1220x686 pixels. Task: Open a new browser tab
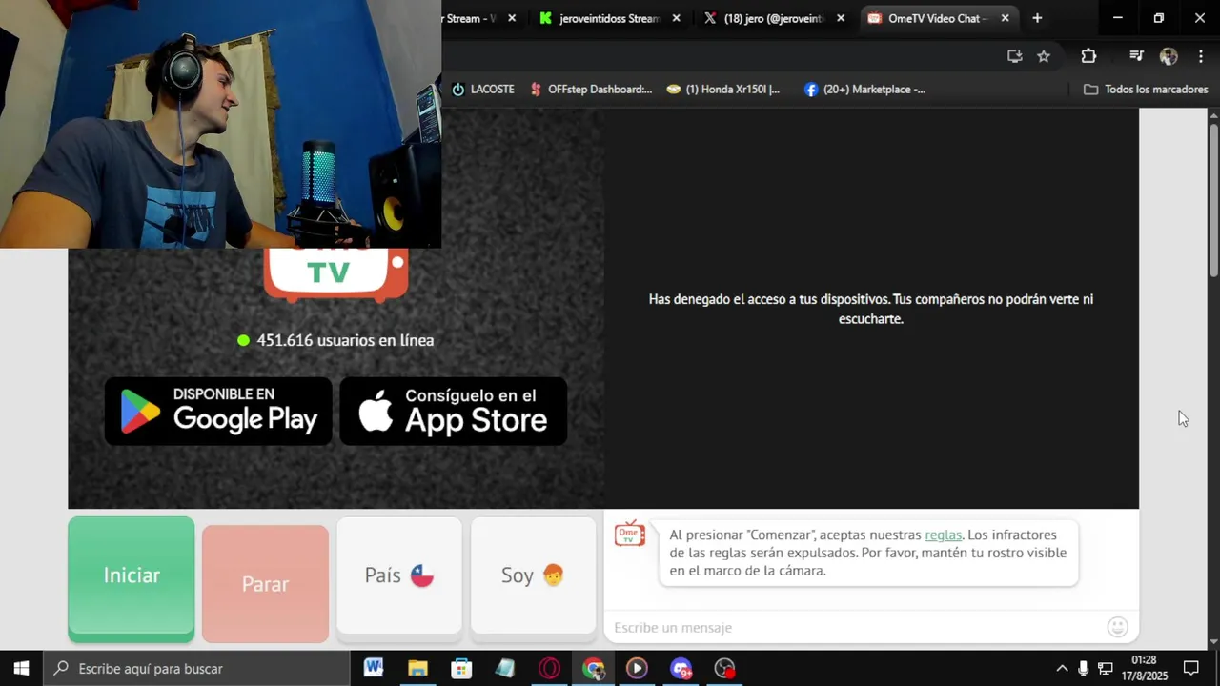tap(1037, 18)
